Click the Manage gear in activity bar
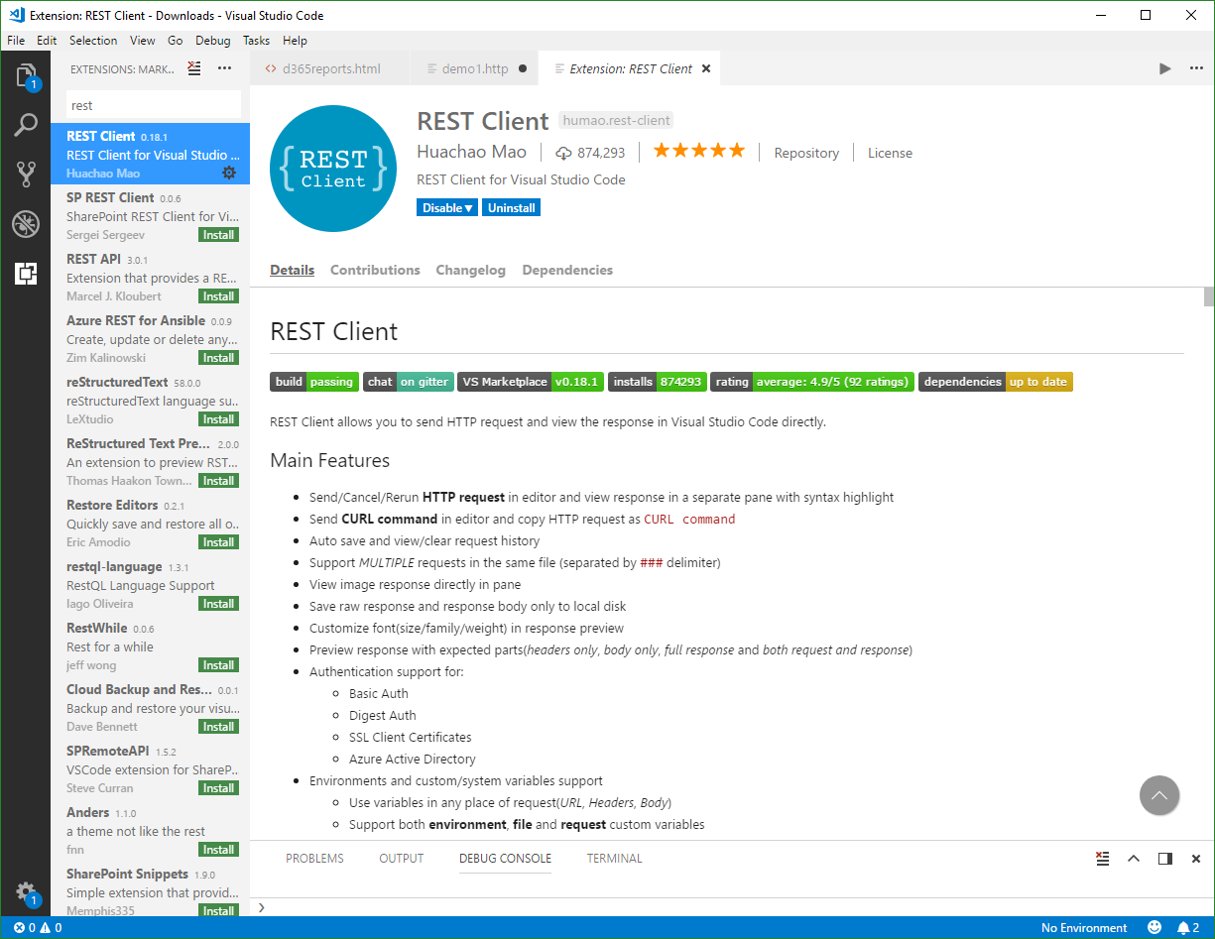Image resolution: width=1215 pixels, height=939 pixels. coord(26,891)
